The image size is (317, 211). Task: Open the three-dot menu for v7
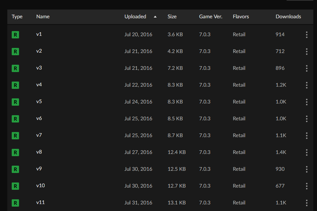[307, 136]
